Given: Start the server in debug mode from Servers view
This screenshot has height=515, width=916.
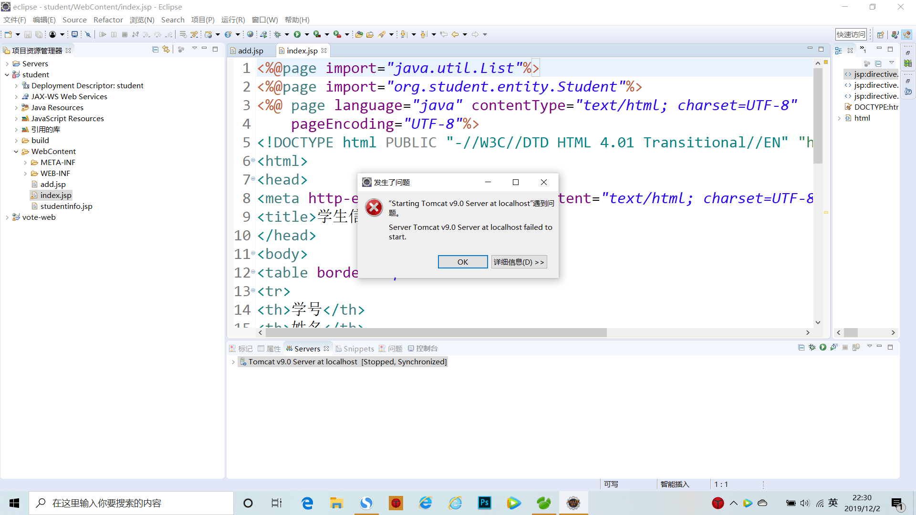Looking at the screenshot, I should (x=812, y=347).
